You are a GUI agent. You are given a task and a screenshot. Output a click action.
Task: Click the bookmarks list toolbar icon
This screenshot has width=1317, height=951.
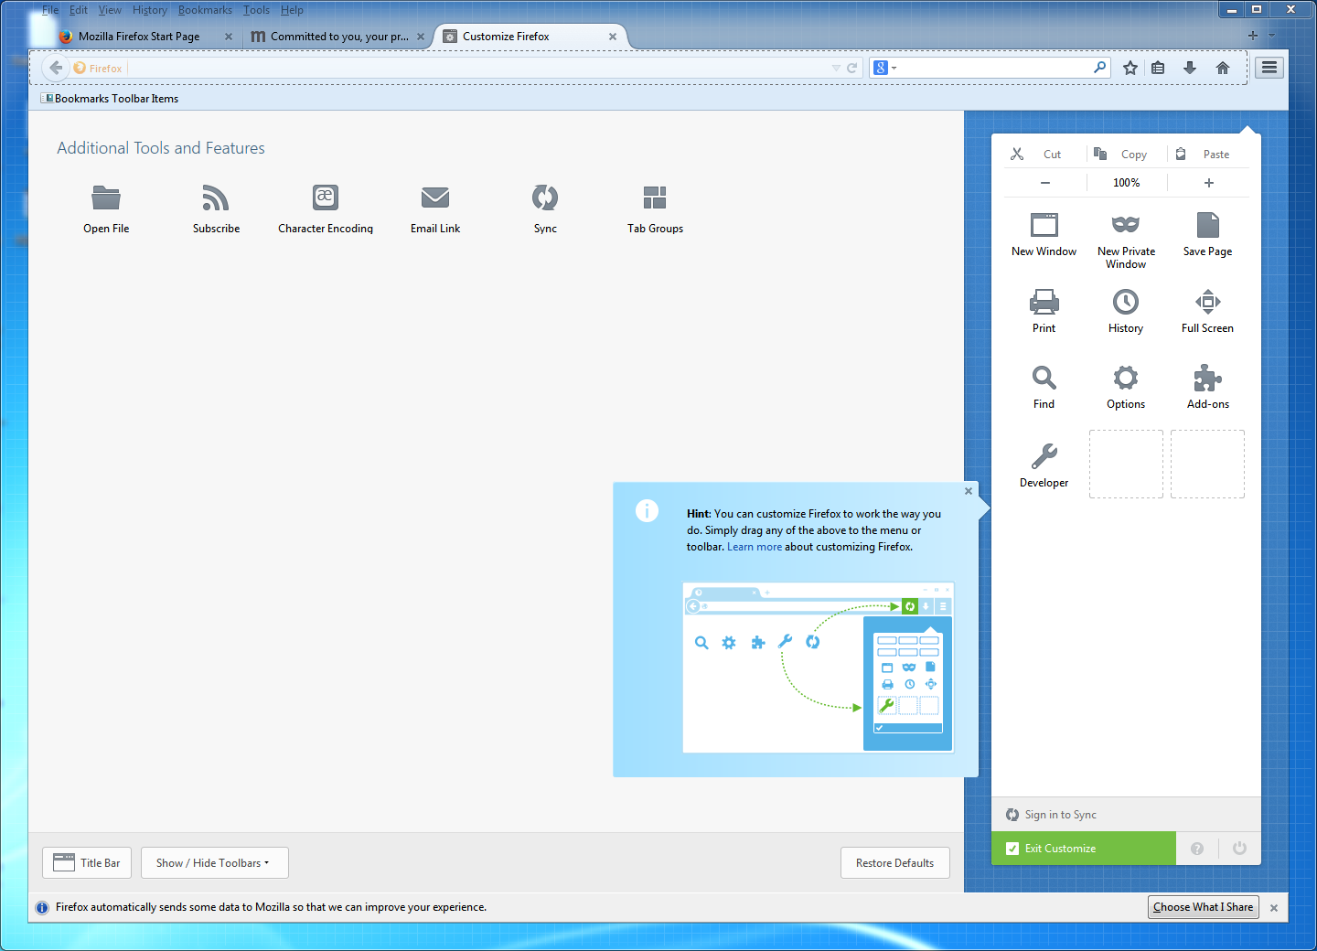point(1158,68)
